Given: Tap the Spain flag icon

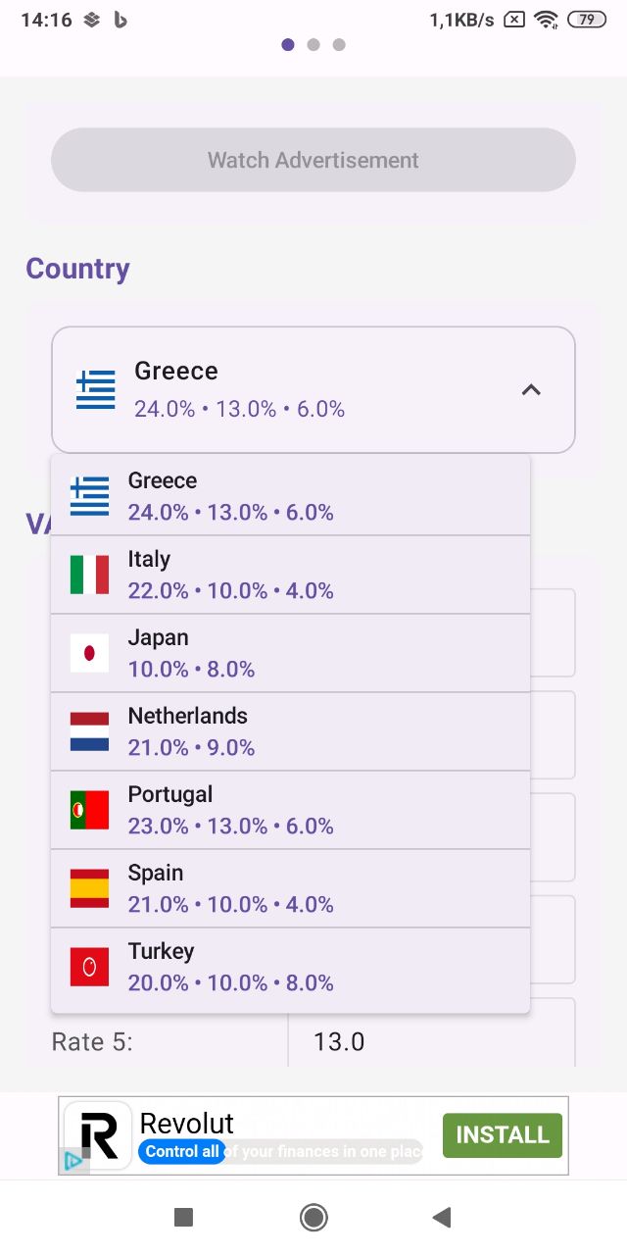Looking at the screenshot, I should [x=89, y=888].
